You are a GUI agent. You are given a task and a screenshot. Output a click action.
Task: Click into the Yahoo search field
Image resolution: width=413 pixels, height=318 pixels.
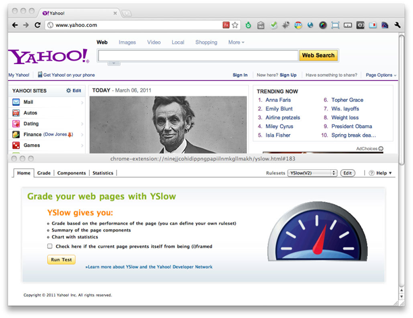click(198, 55)
